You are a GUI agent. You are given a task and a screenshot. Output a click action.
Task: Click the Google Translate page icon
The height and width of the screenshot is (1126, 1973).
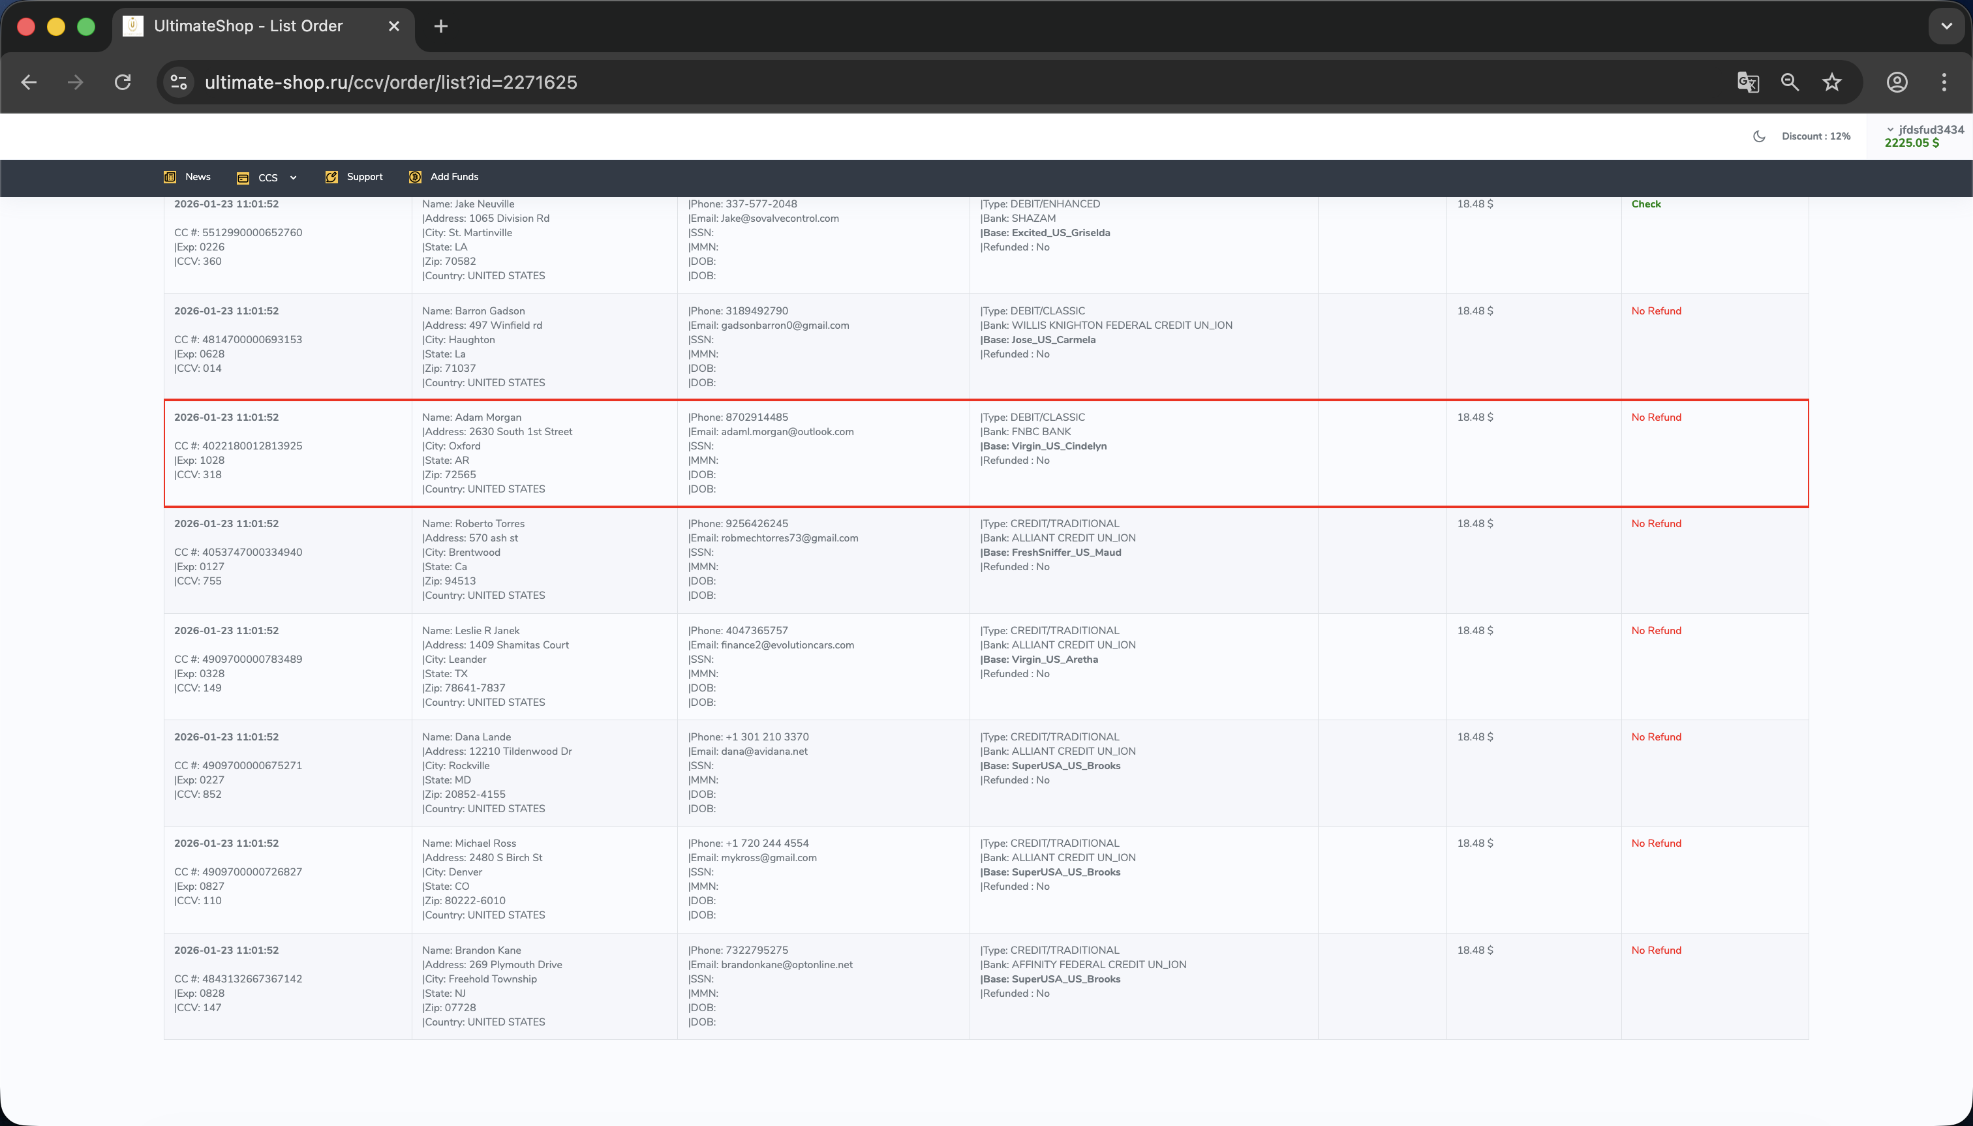click(x=1747, y=82)
